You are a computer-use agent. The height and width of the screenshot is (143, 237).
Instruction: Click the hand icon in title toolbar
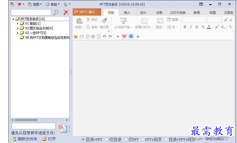point(65,5)
